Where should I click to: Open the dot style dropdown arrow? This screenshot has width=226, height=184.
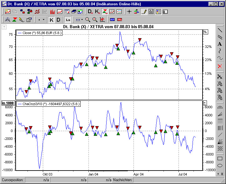coord(43,20)
